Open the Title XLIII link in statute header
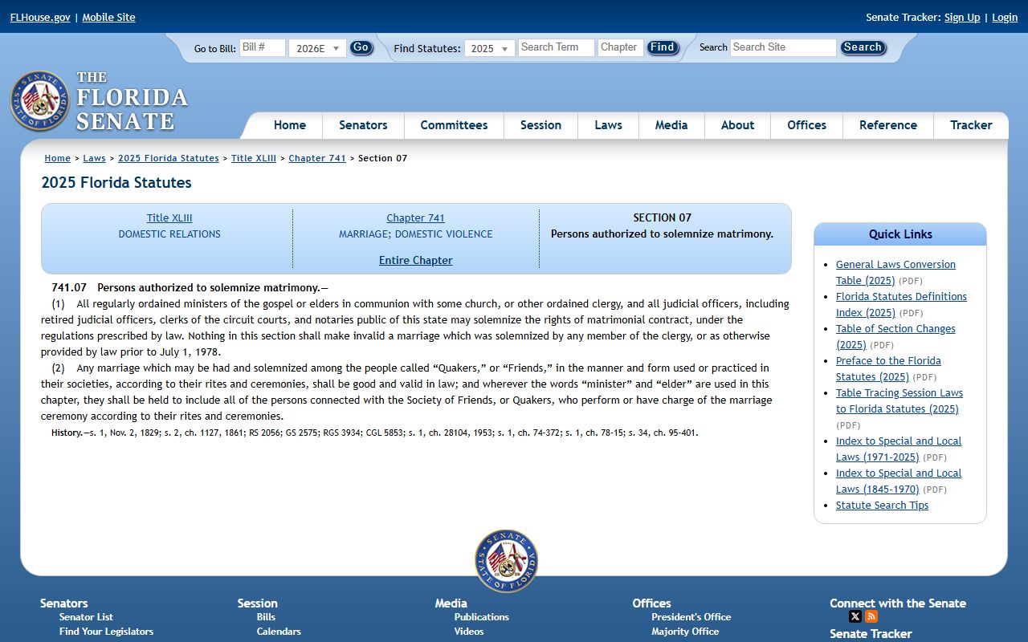The width and height of the screenshot is (1028, 642). pos(169,217)
